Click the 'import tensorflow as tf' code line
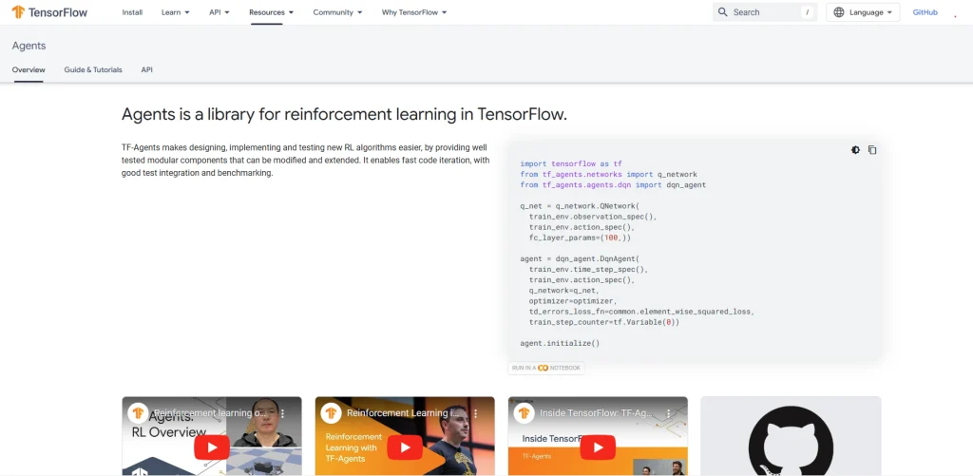Screen dimensions: 973x476 click(x=571, y=163)
